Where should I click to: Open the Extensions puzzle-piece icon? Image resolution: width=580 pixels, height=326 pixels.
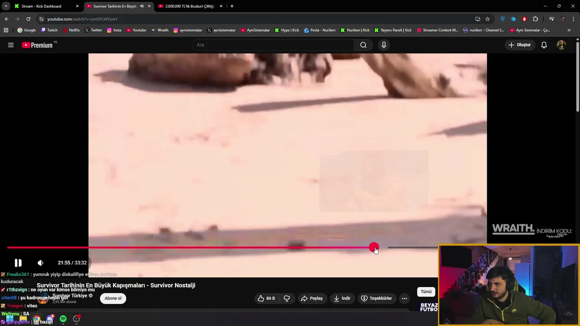[x=536, y=19]
